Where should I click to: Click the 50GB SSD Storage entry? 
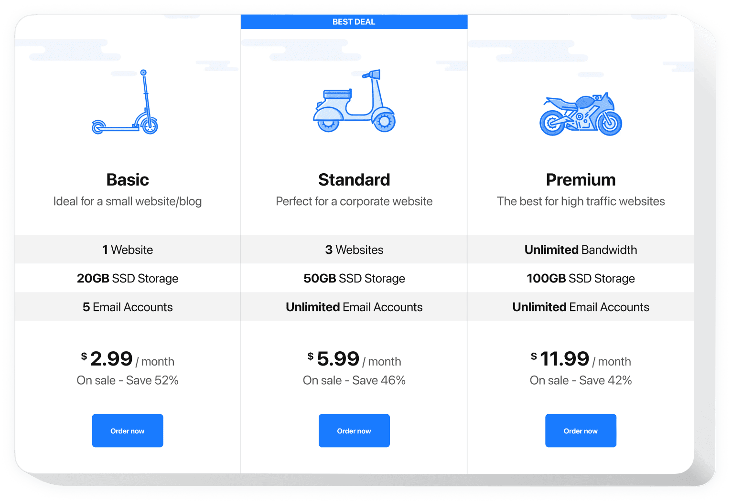tap(354, 278)
